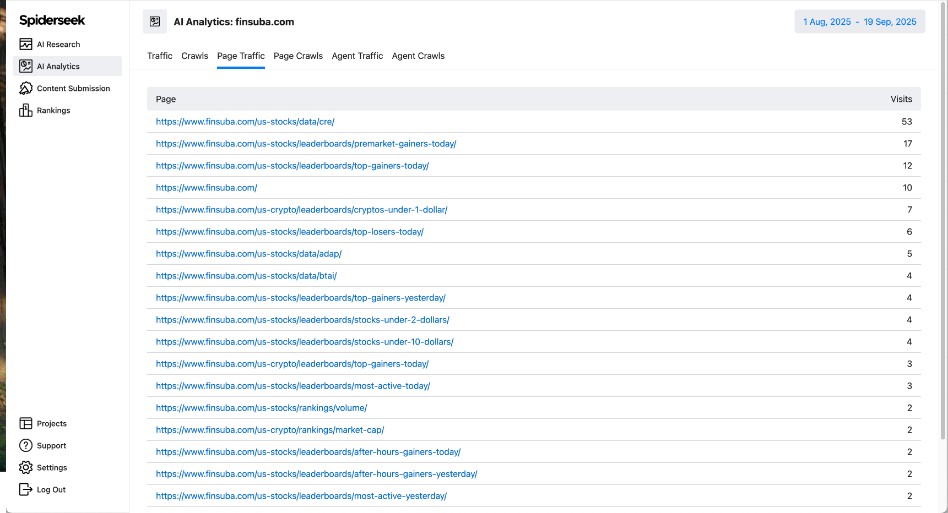Open the top-gainers-yesterday link

tap(301, 298)
